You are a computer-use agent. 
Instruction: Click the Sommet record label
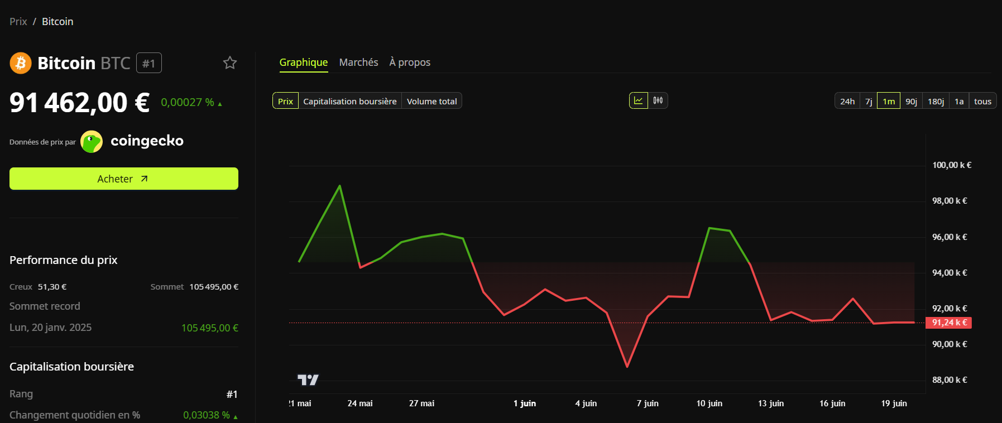click(x=45, y=306)
